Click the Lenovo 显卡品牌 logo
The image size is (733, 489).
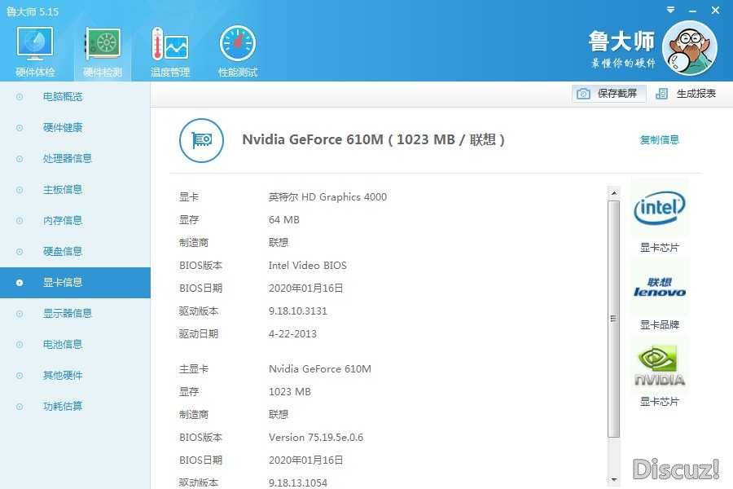coord(659,287)
